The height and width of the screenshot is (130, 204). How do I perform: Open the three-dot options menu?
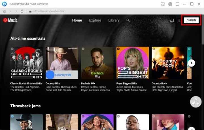179,20
